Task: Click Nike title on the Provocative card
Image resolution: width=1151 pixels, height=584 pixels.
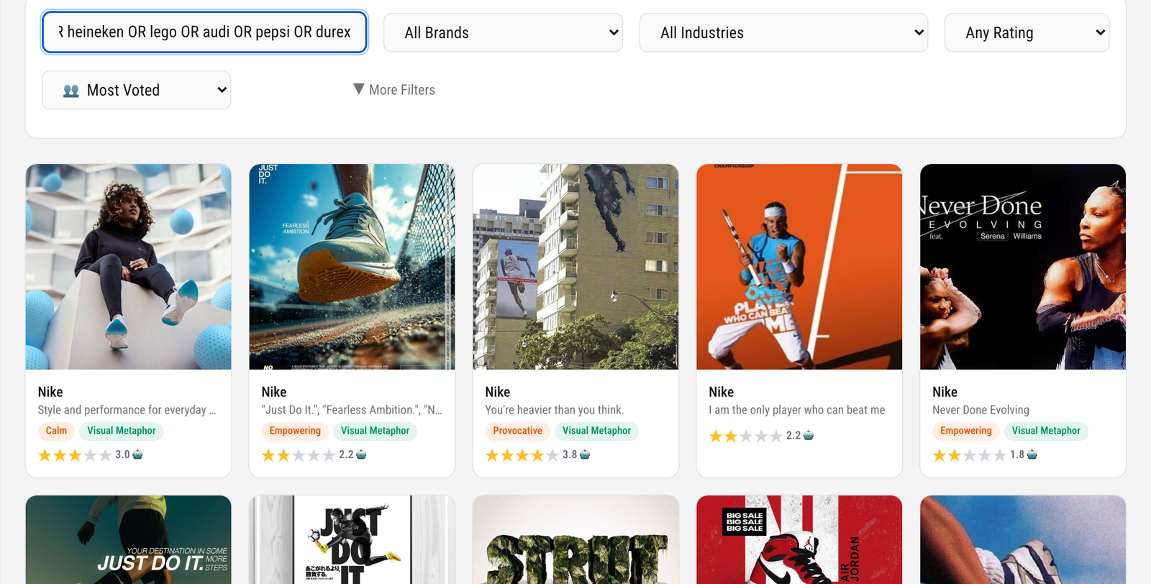Action: pos(497,392)
